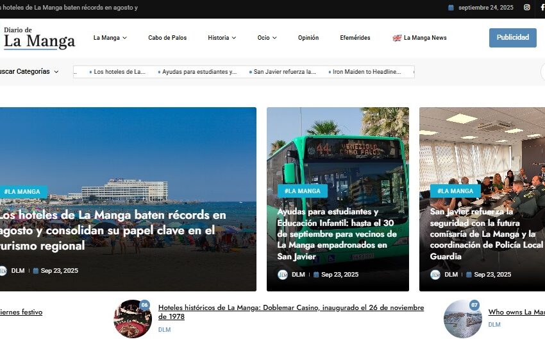Click the Doblemar Casino roulette thumbnail
545x353 pixels.
click(x=133, y=318)
